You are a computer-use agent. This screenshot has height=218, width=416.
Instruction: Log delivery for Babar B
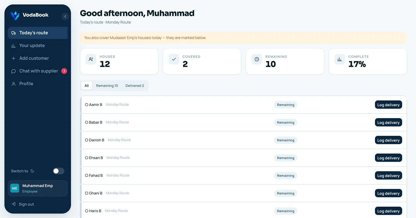point(388,123)
